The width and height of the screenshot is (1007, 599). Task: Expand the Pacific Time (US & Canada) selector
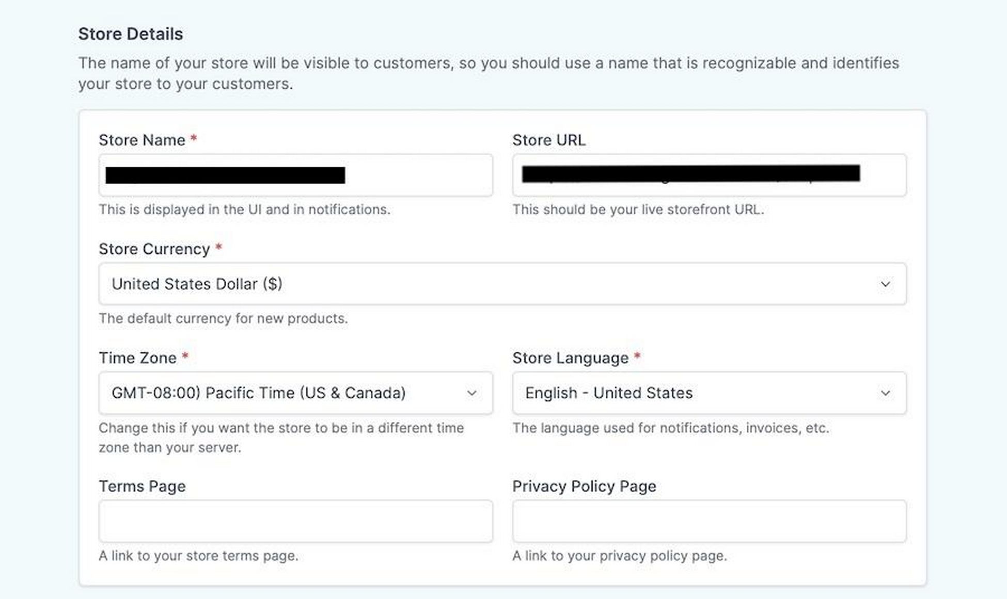(295, 393)
